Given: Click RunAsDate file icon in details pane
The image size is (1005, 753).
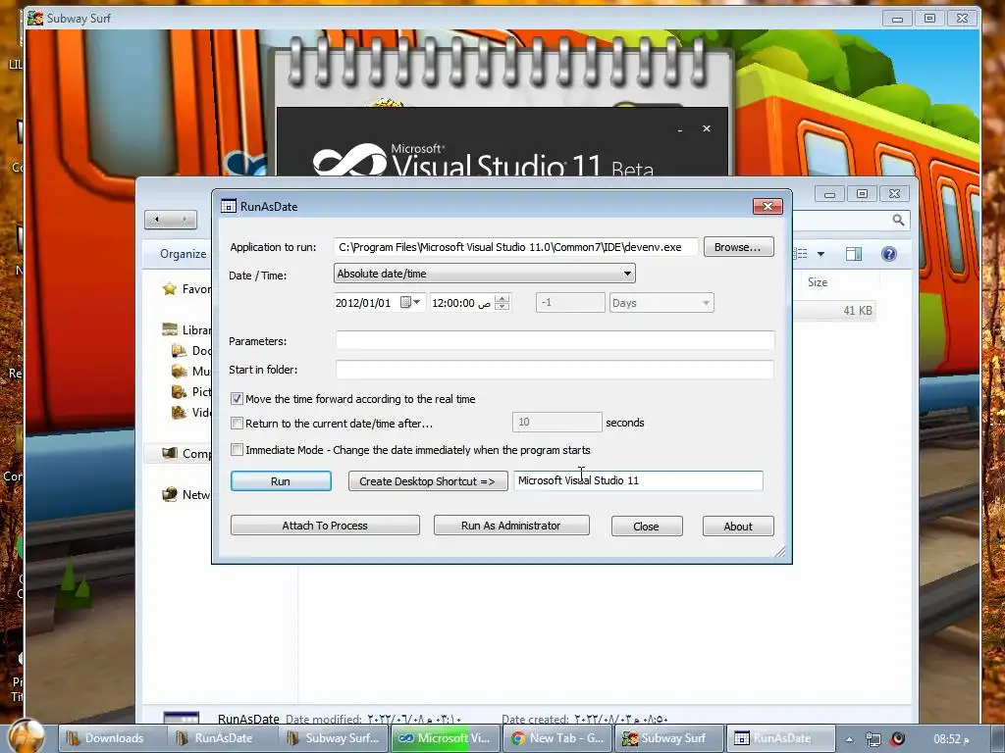Looking at the screenshot, I should [182, 718].
